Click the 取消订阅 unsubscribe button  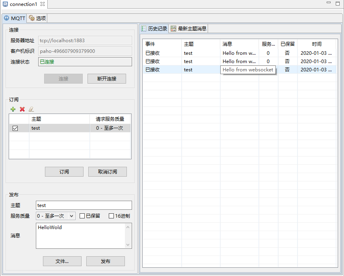click(108, 172)
